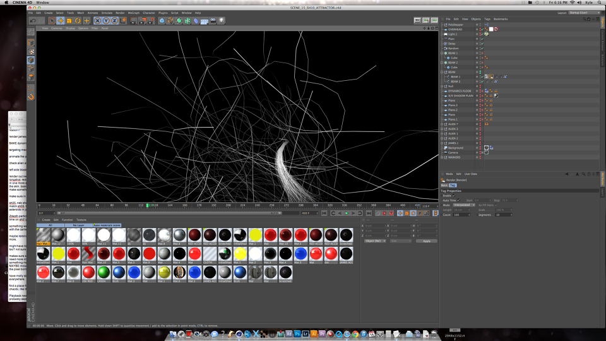Screen dimensions: 606x341
Task: Expand the ALIEN 7 null in object tree
Action: [443, 124]
